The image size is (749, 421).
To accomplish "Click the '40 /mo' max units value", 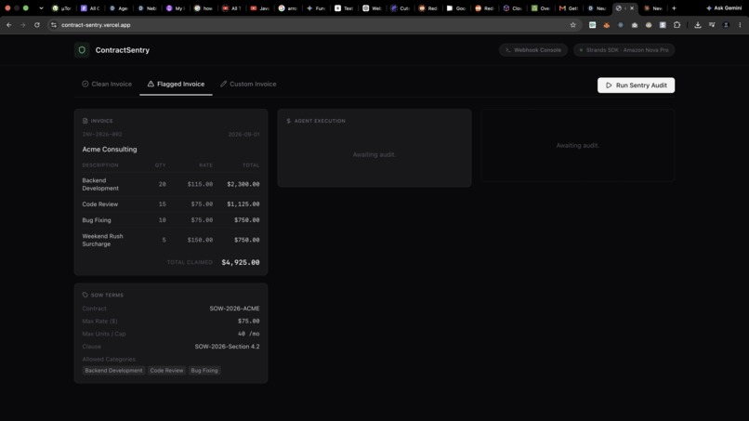I will click(x=248, y=334).
